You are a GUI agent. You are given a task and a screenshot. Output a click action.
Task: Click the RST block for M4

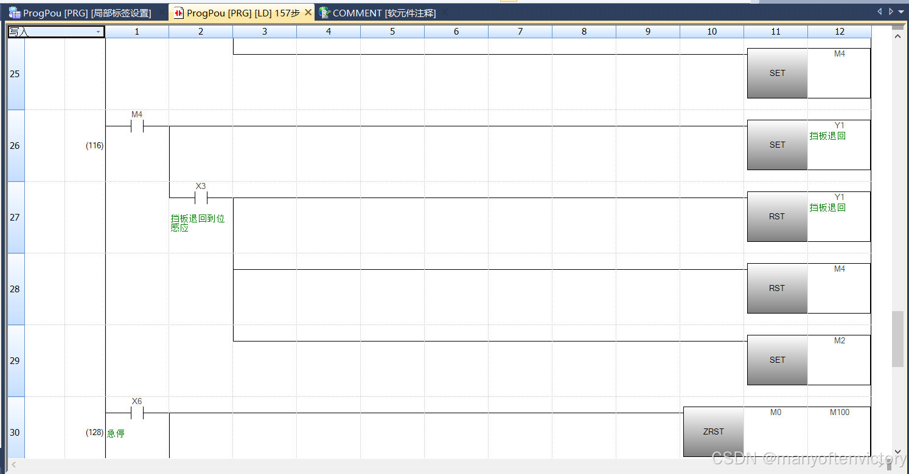[x=777, y=288]
